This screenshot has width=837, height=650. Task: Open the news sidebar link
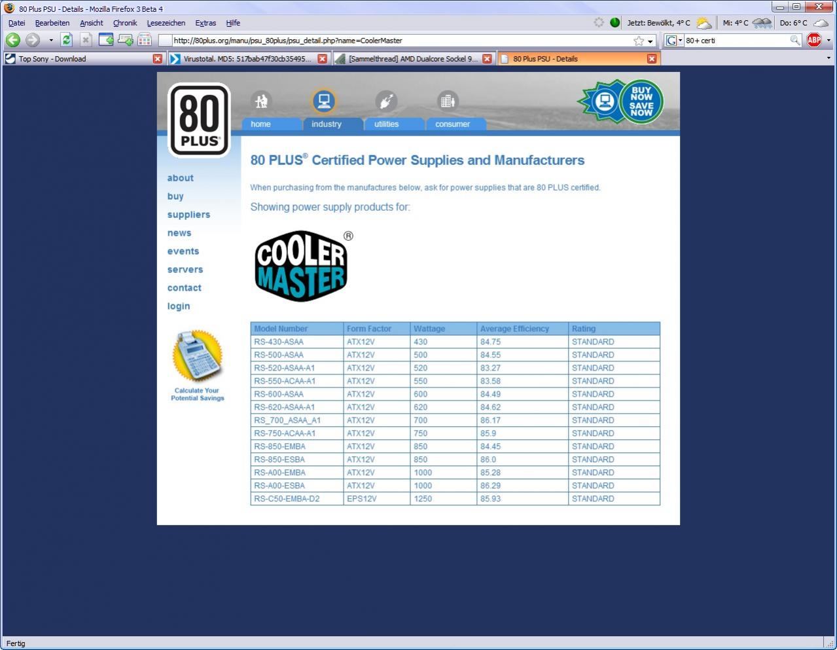(179, 233)
